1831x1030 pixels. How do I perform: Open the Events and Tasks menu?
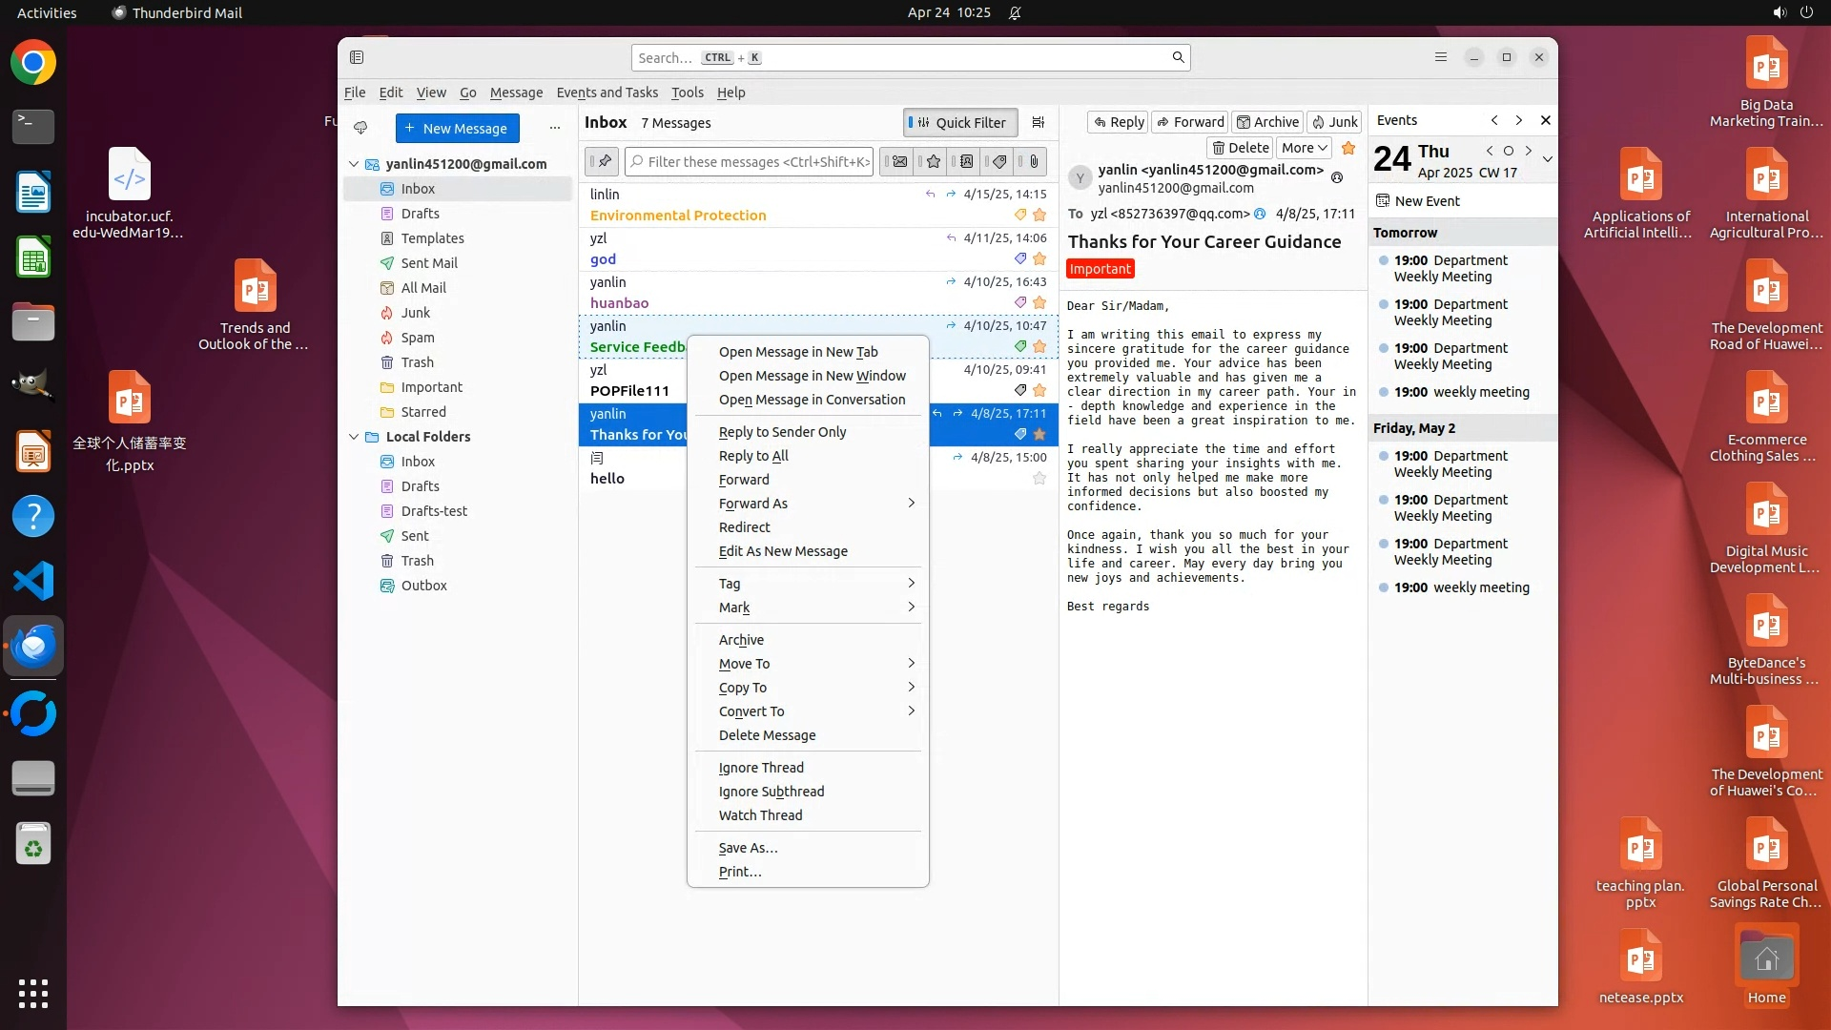tap(607, 93)
